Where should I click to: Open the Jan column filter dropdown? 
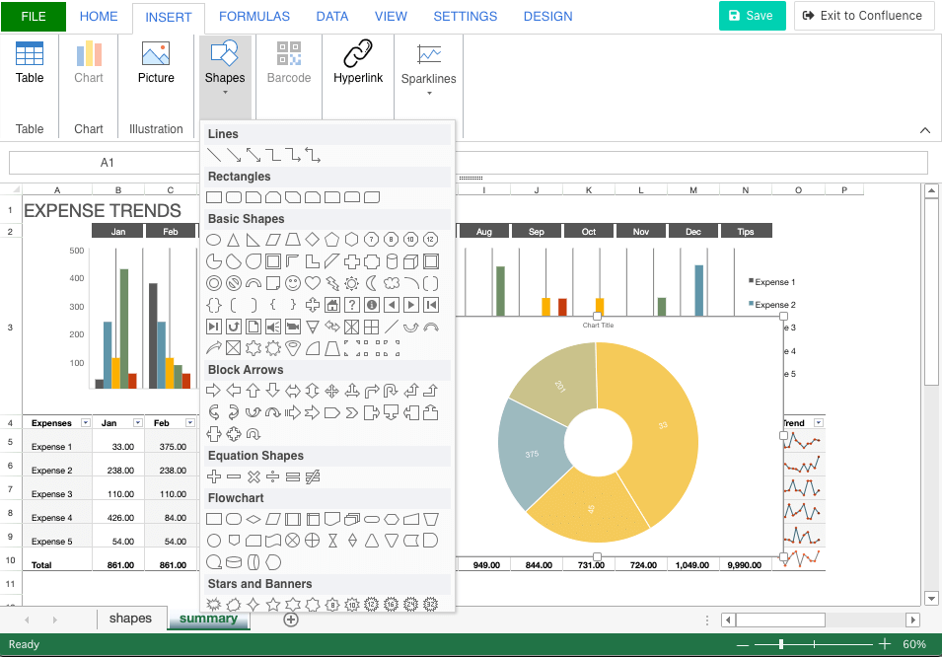(x=138, y=422)
